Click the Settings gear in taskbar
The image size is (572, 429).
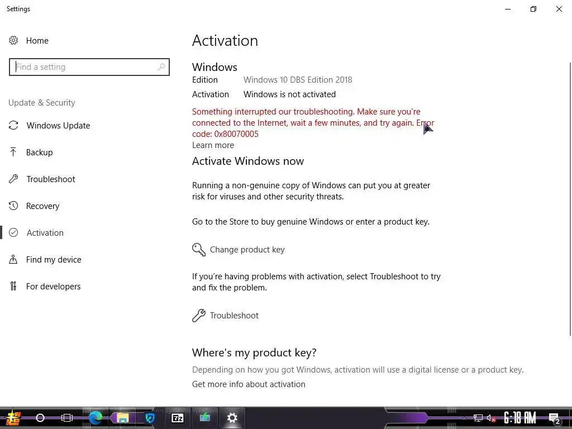pos(232,418)
